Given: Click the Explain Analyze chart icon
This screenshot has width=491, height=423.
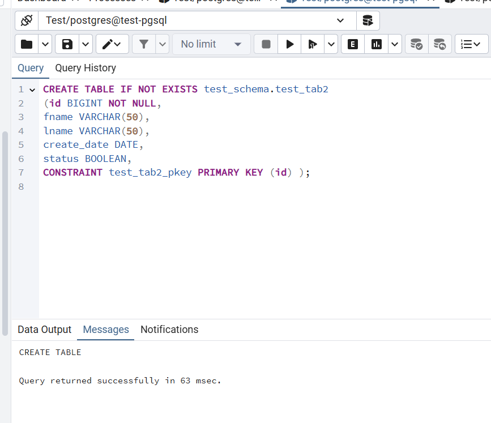Looking at the screenshot, I should [377, 44].
